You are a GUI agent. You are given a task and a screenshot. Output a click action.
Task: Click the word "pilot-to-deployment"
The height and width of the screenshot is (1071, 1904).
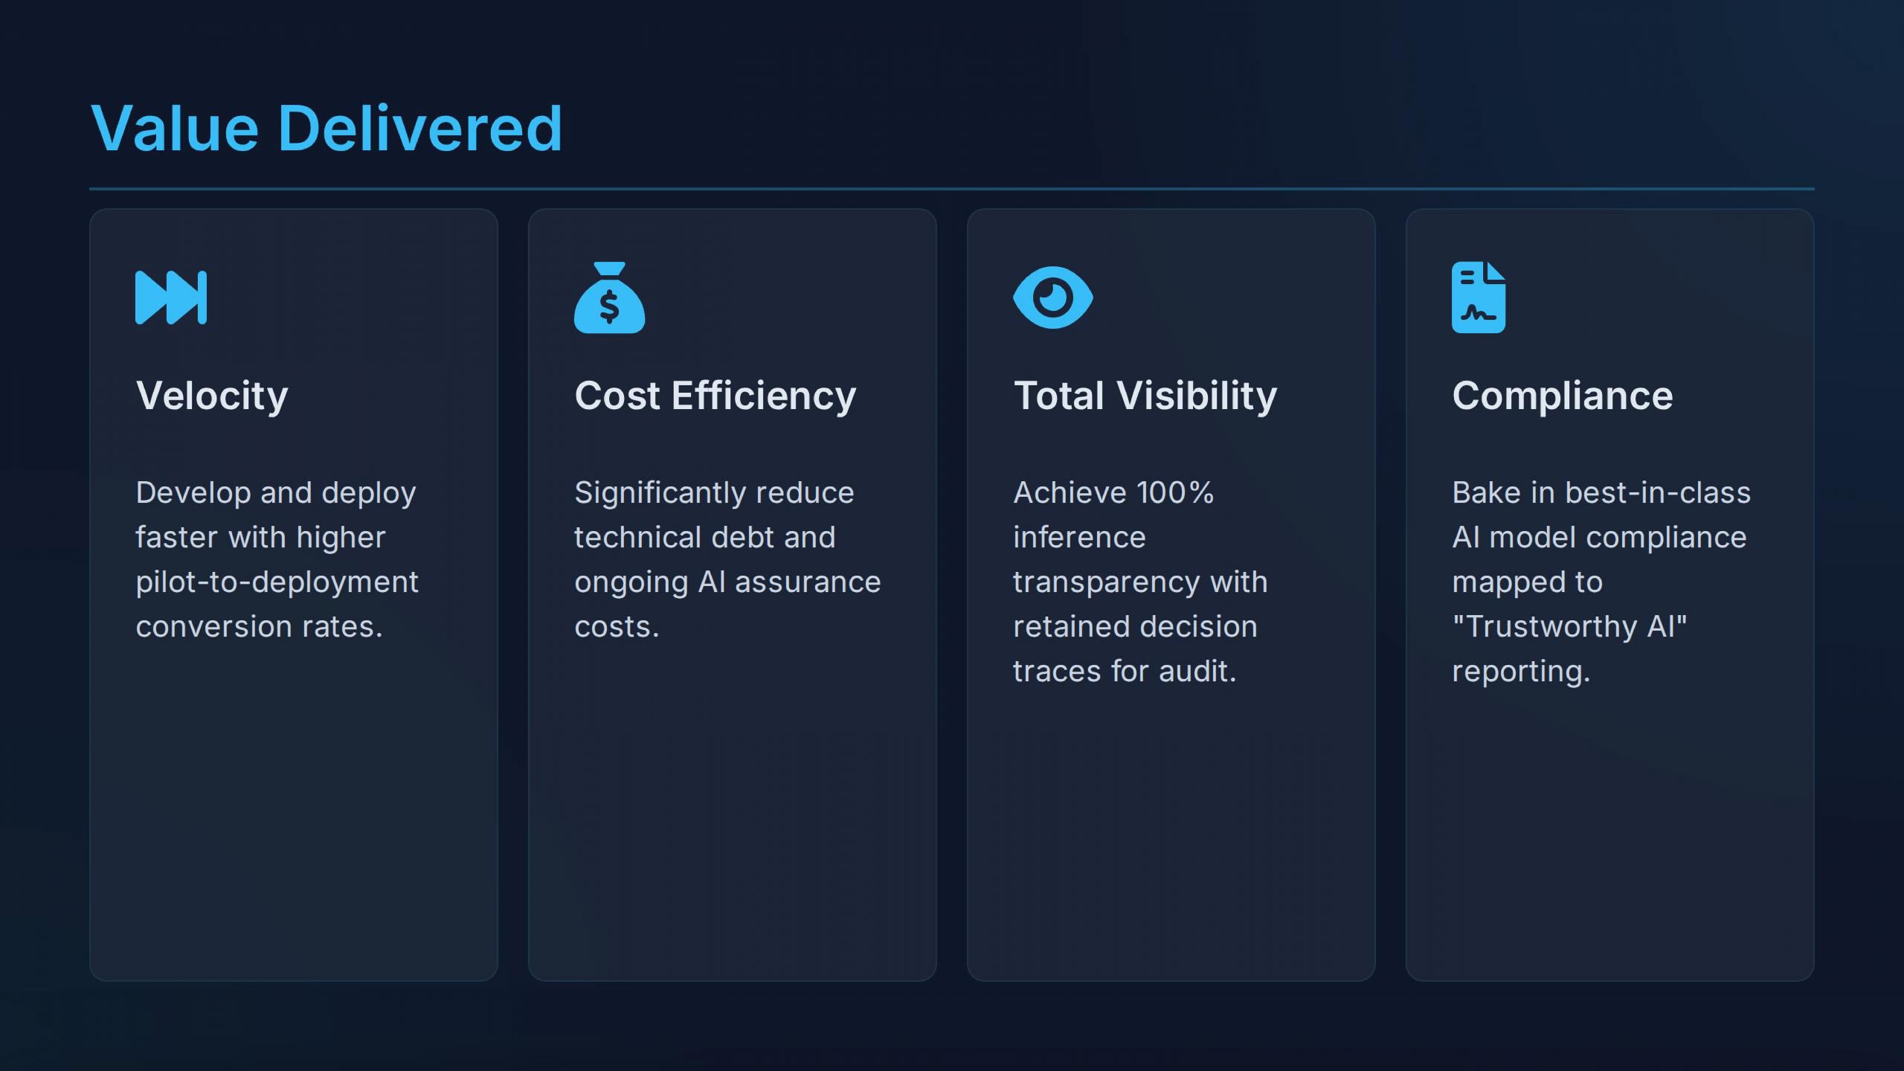coord(277,582)
